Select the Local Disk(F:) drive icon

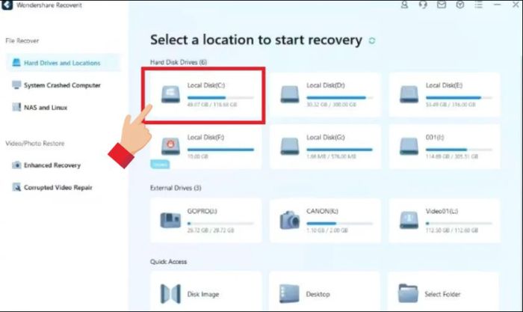(x=170, y=147)
